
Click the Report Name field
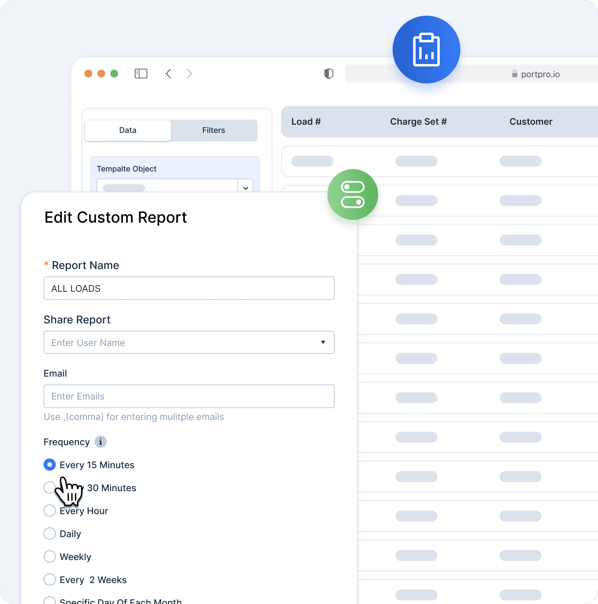coord(189,288)
